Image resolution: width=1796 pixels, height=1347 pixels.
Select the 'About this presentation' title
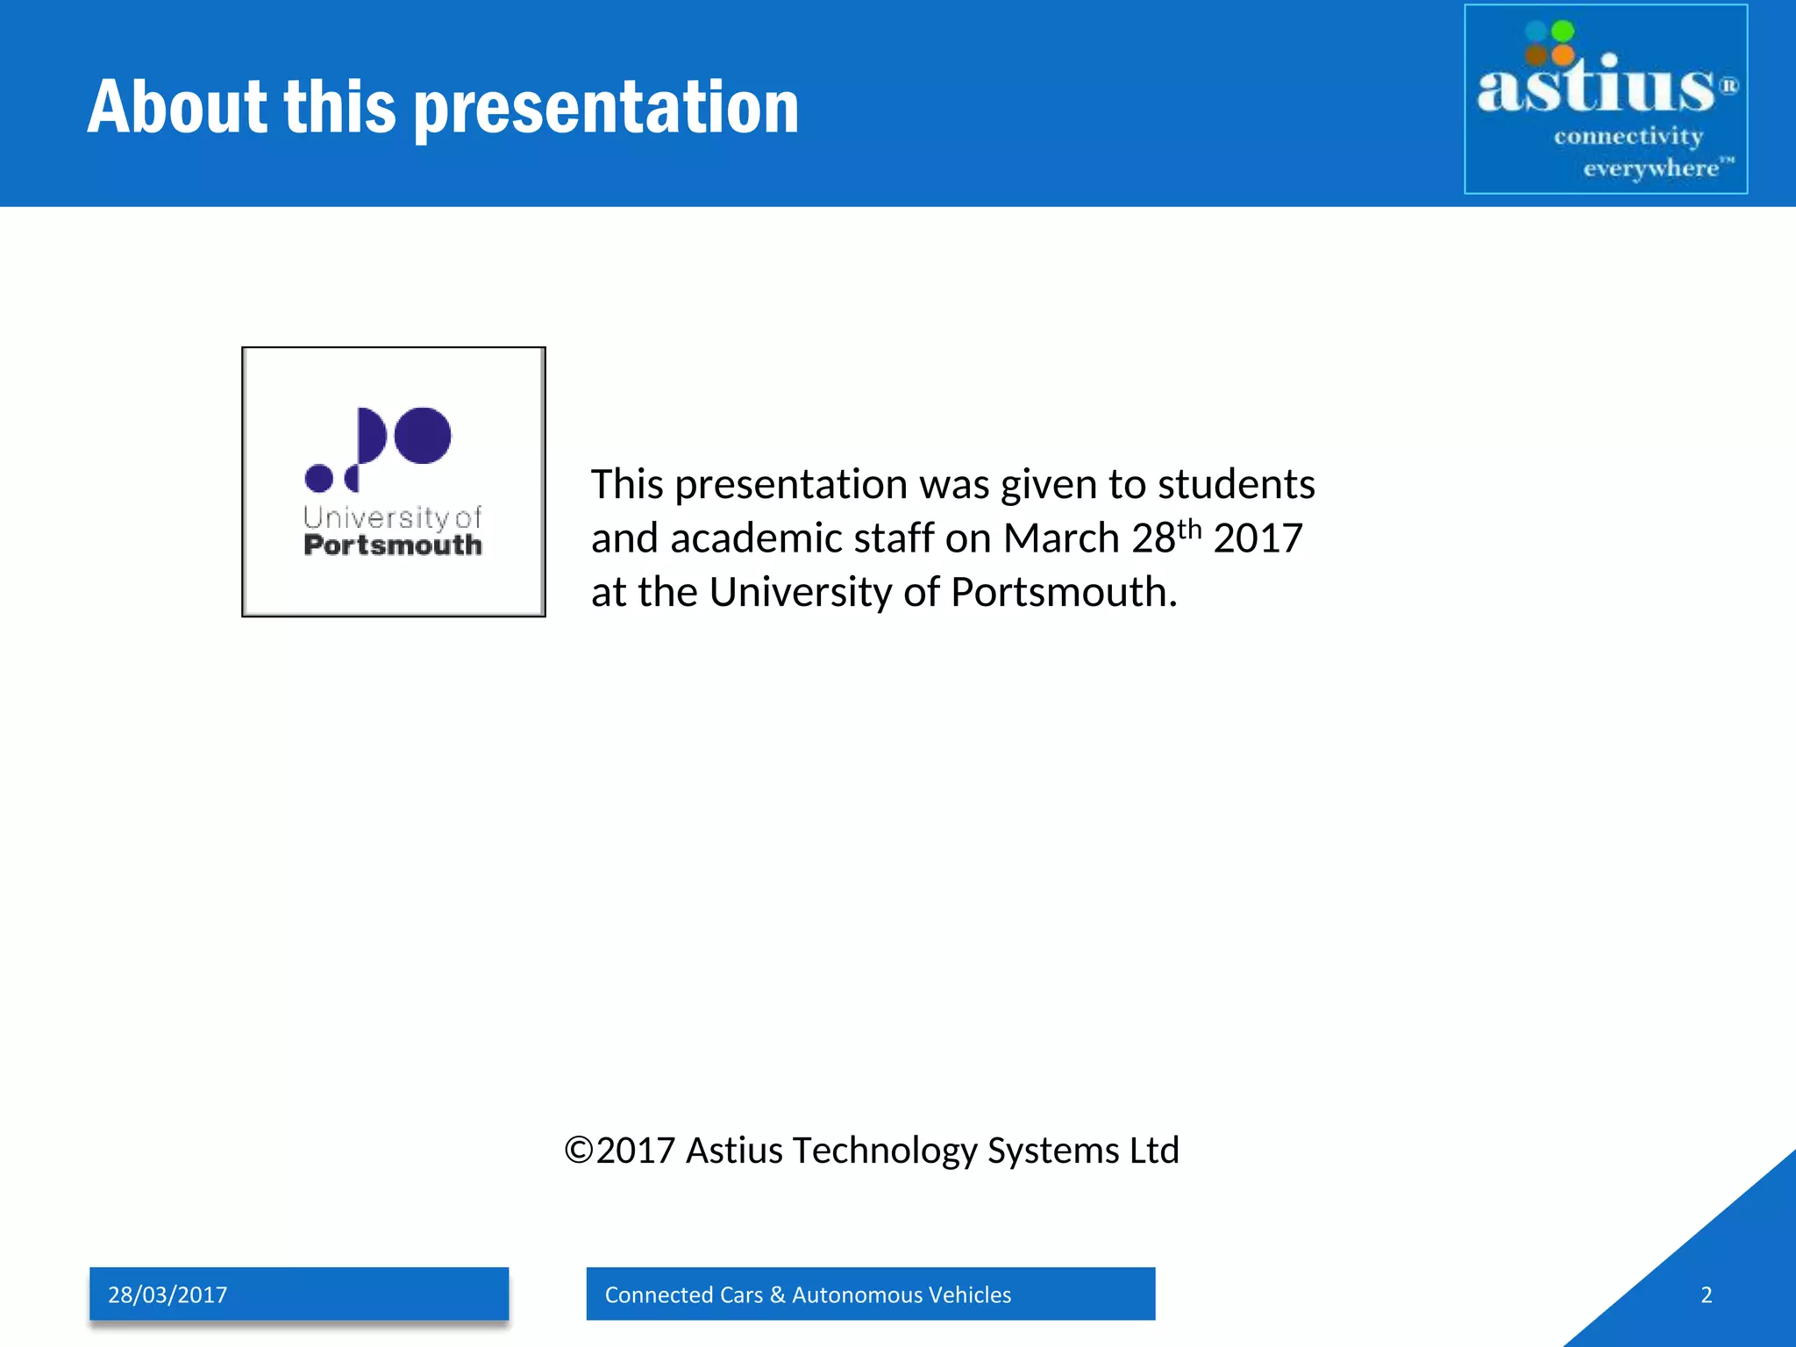tap(443, 106)
